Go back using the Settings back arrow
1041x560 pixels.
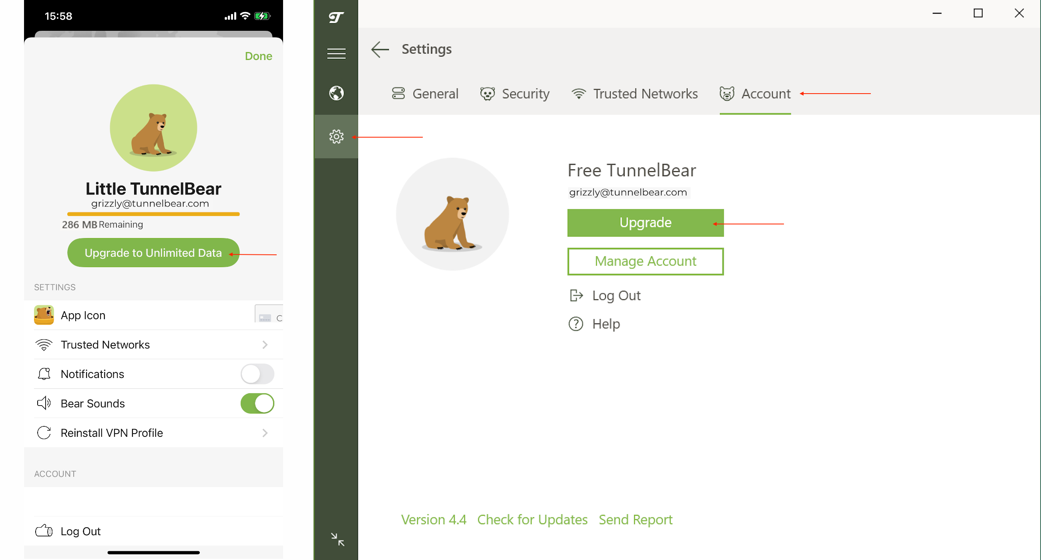tap(380, 49)
